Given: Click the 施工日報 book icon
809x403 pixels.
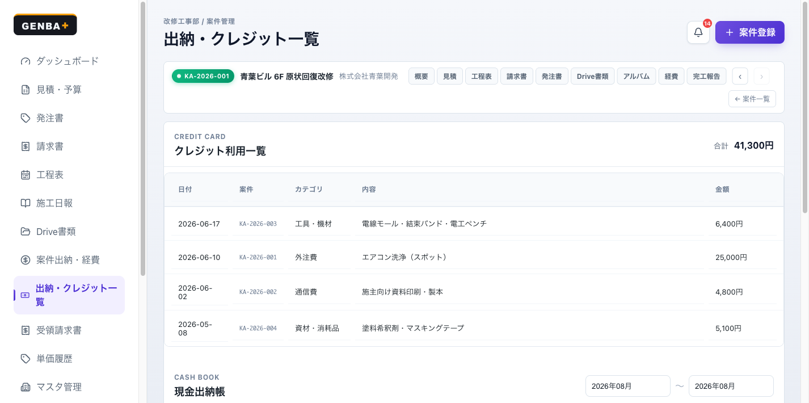Looking at the screenshot, I should click(x=26, y=203).
